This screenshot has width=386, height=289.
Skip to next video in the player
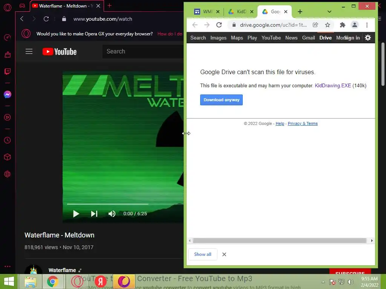click(94, 214)
